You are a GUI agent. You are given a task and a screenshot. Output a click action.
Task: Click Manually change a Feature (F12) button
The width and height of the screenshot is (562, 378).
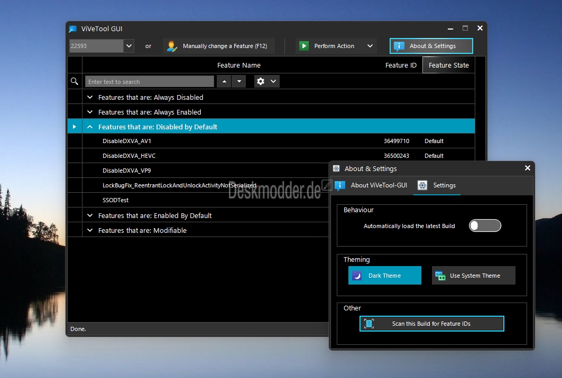(219, 46)
